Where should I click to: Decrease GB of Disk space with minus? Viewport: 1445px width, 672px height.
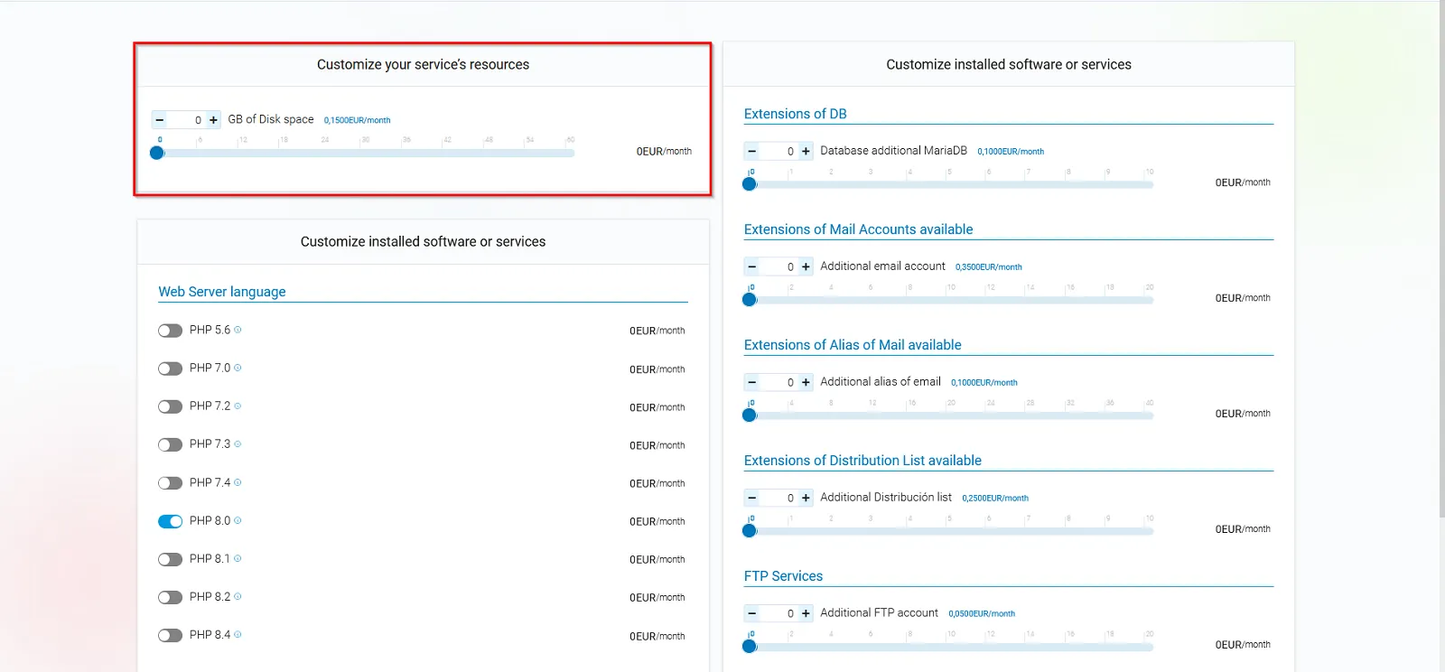tap(160, 119)
